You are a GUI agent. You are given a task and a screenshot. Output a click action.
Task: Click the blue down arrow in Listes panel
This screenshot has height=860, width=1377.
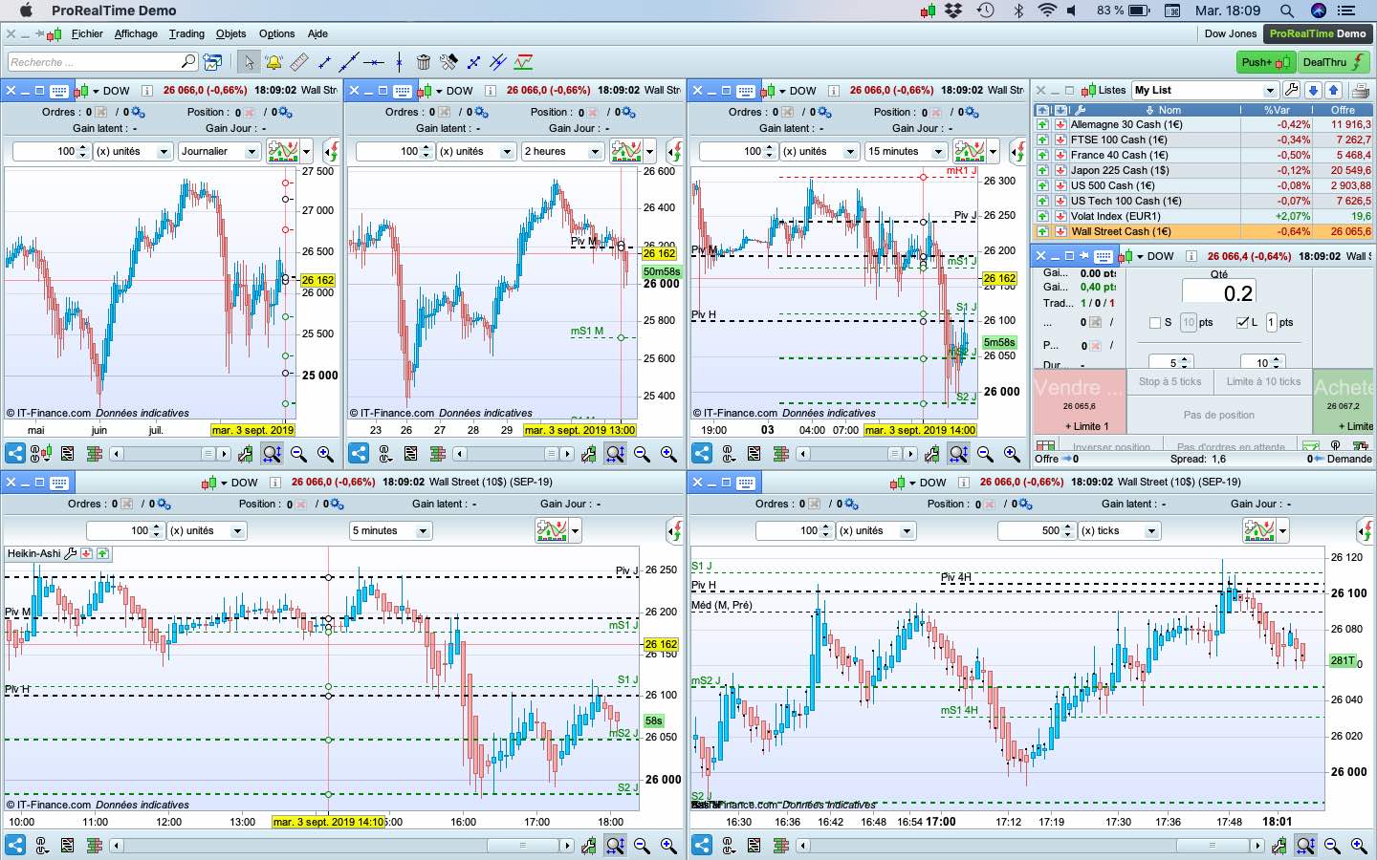(1313, 90)
